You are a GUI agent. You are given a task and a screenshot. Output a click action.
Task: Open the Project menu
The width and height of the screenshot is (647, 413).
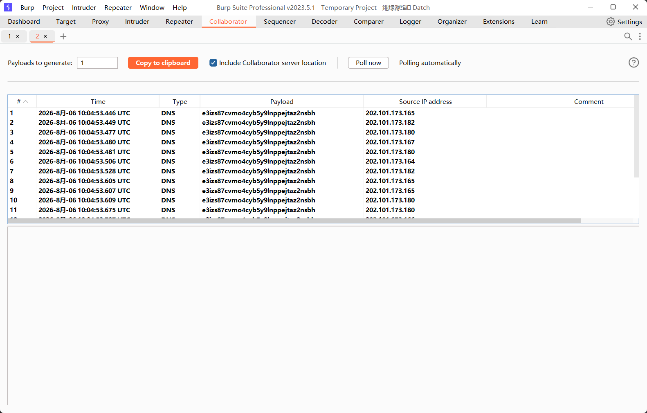tap(53, 7)
